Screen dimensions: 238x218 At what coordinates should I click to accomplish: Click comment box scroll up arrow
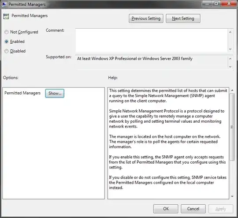click(230, 32)
